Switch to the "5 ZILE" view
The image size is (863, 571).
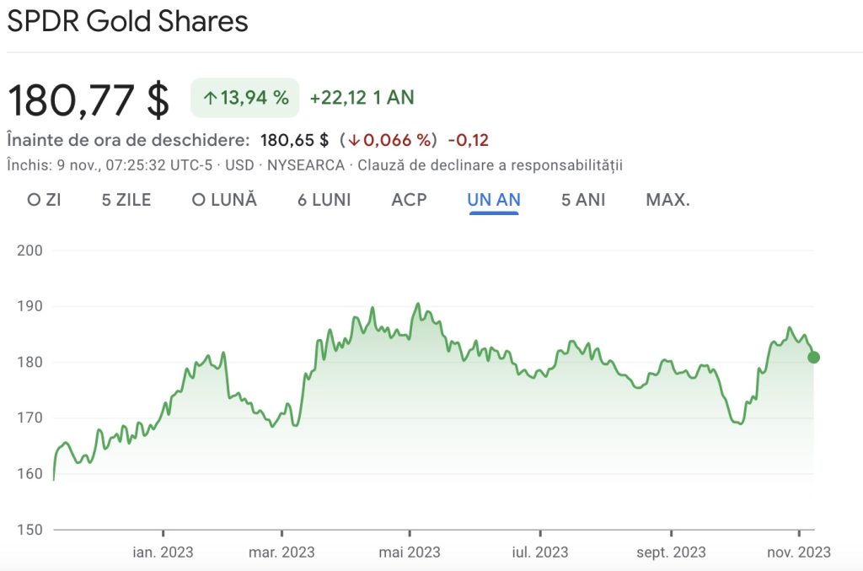[128, 200]
